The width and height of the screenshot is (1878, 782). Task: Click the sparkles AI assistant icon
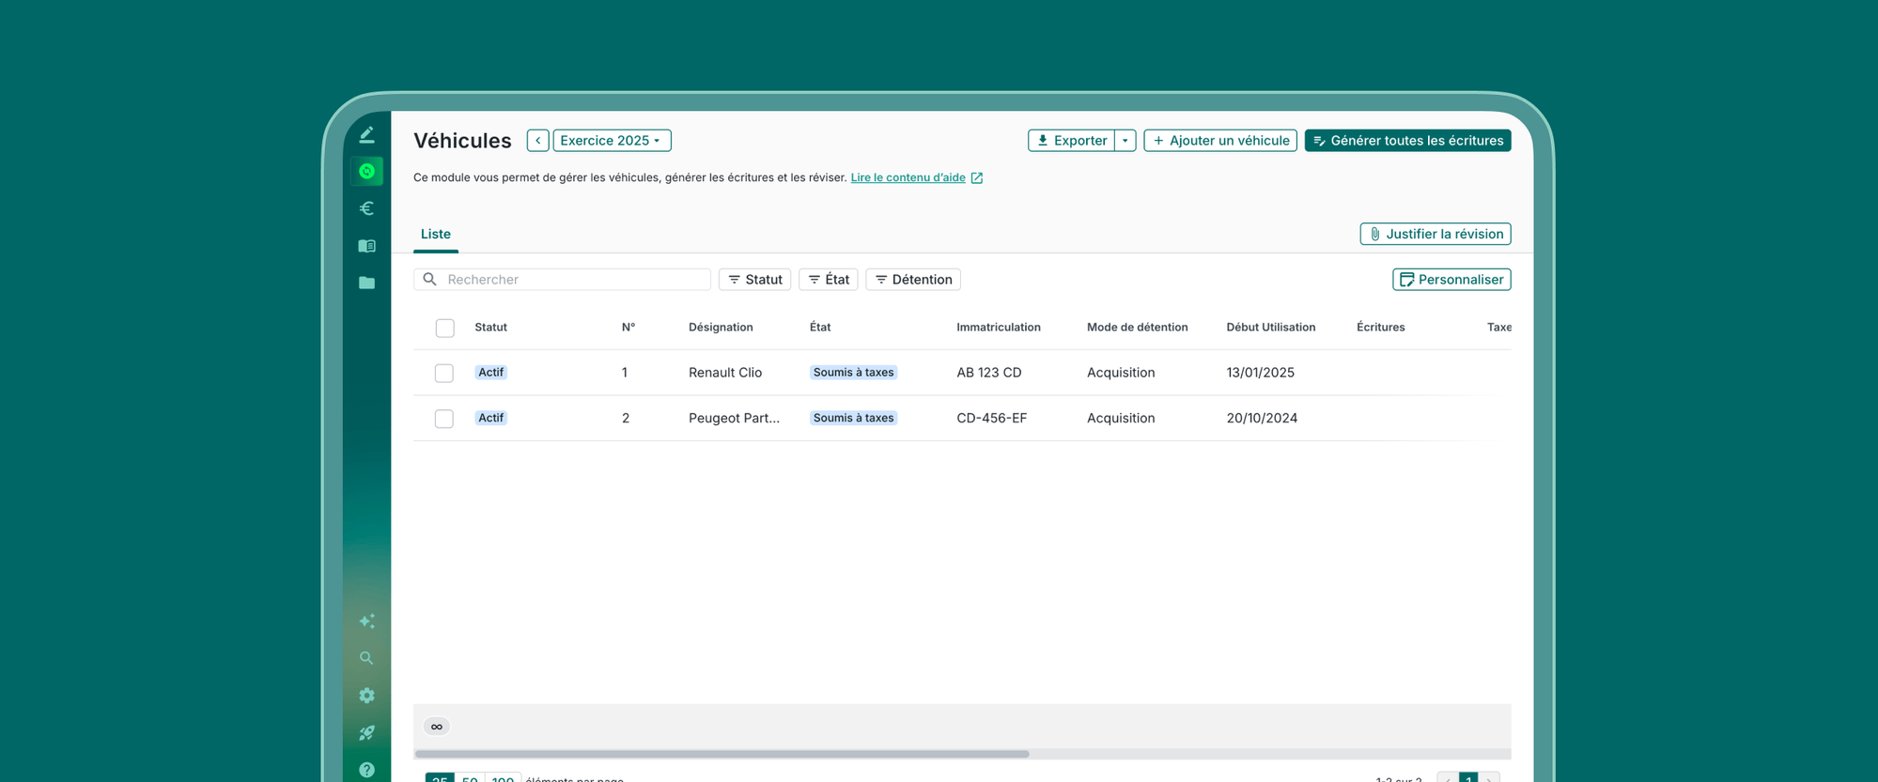pos(366,621)
